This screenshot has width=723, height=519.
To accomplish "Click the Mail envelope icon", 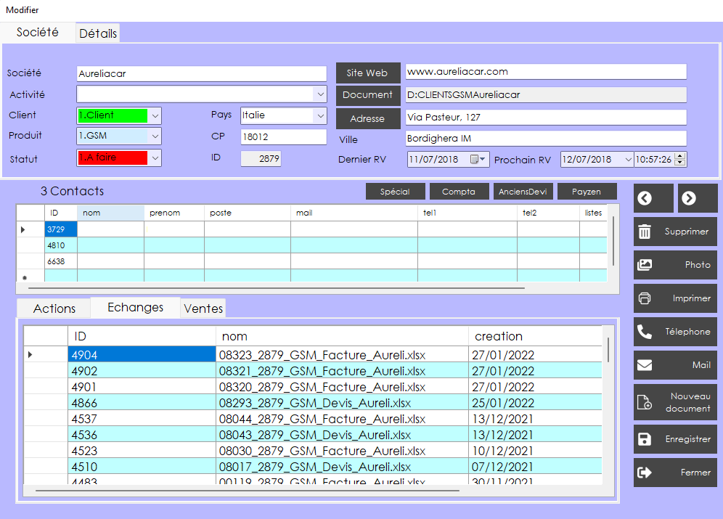I will pos(644,365).
